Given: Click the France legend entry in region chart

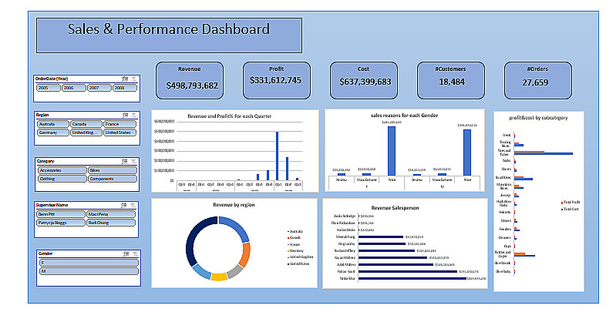Looking at the screenshot, I should point(294,244).
